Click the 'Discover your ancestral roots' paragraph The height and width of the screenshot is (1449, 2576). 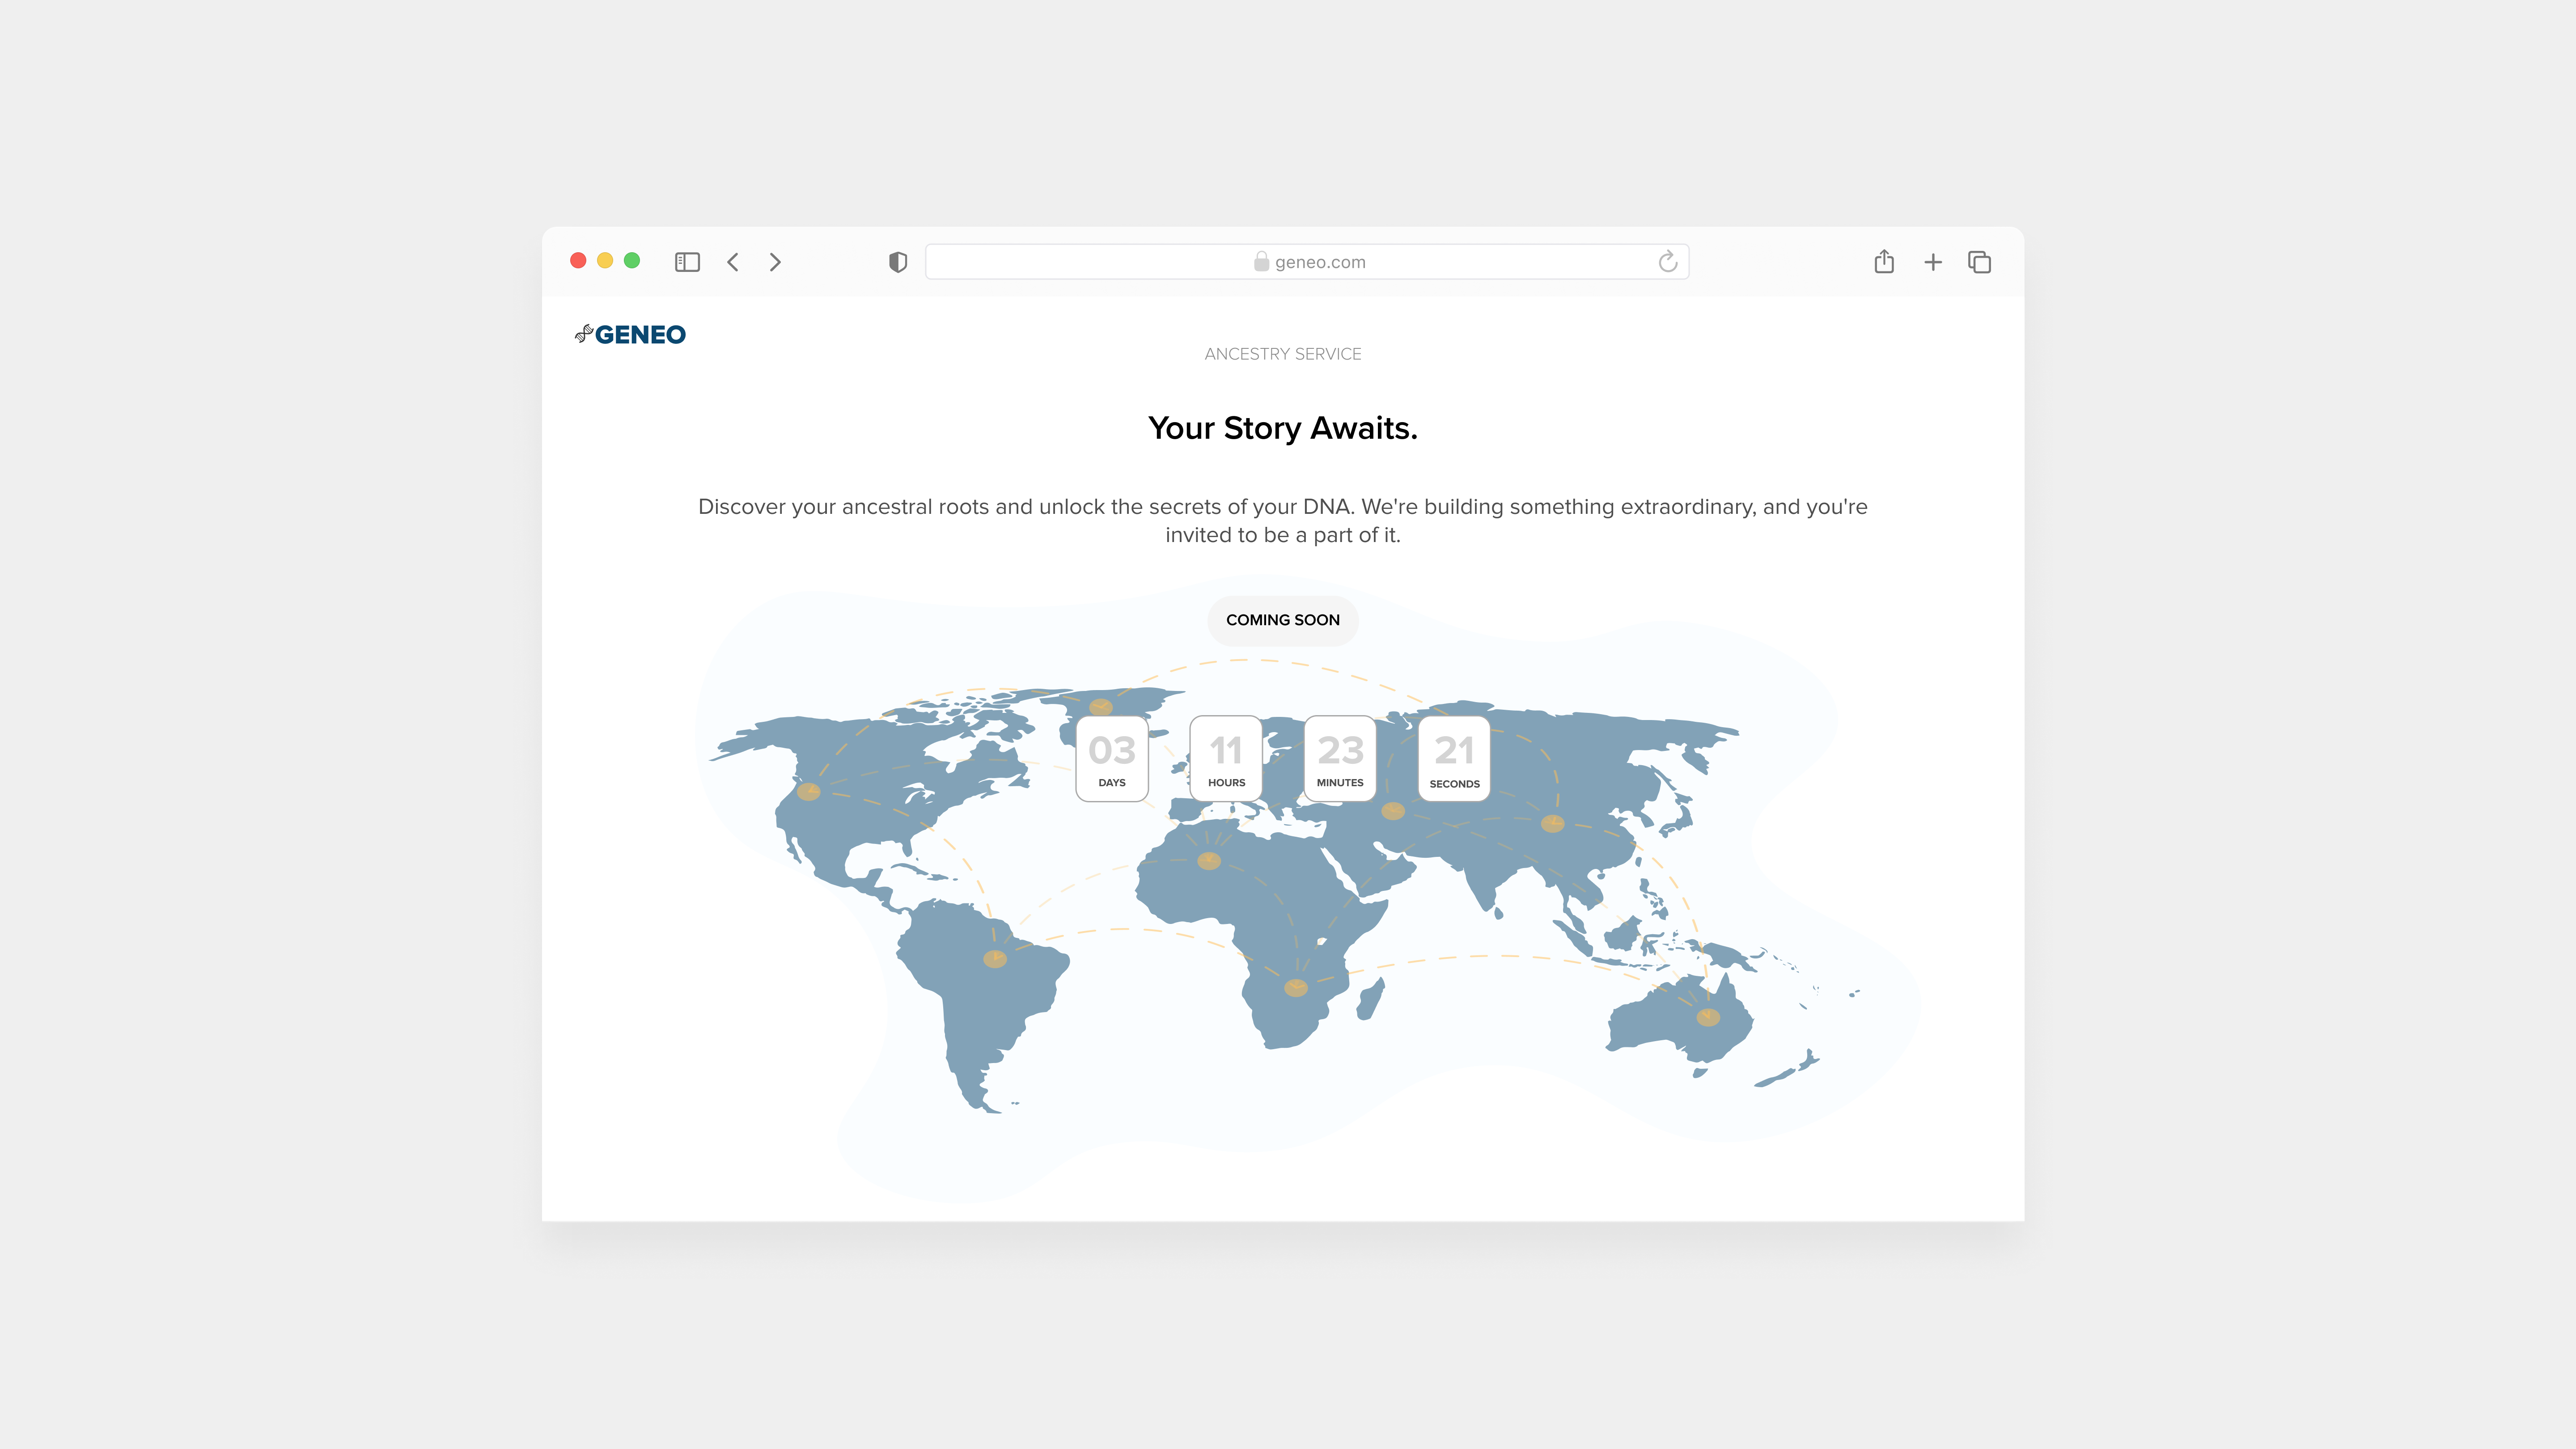1283,521
